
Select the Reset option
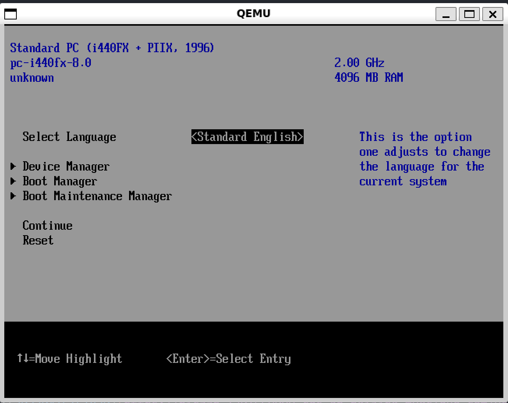pos(38,241)
